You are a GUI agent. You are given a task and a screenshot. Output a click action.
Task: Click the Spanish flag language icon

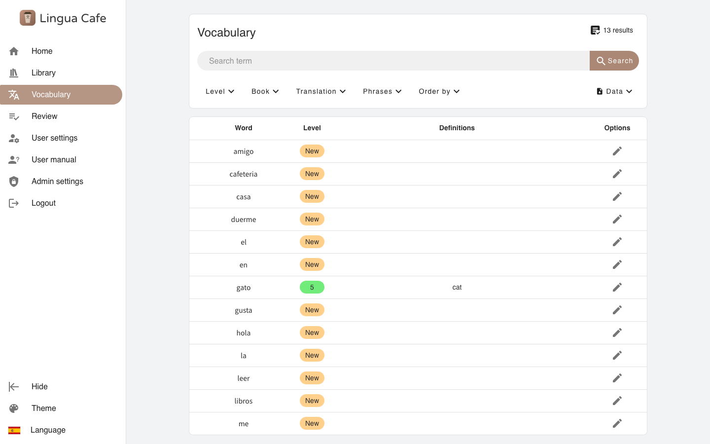click(x=14, y=430)
